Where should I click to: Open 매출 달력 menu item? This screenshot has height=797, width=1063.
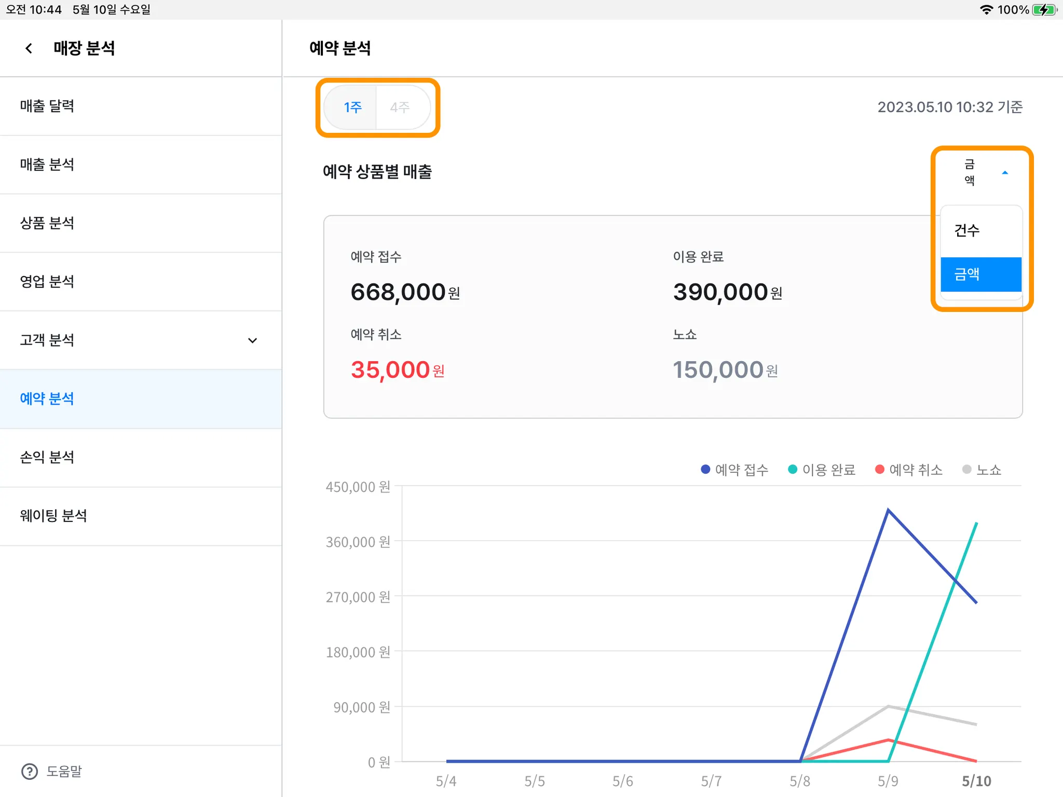(x=47, y=106)
